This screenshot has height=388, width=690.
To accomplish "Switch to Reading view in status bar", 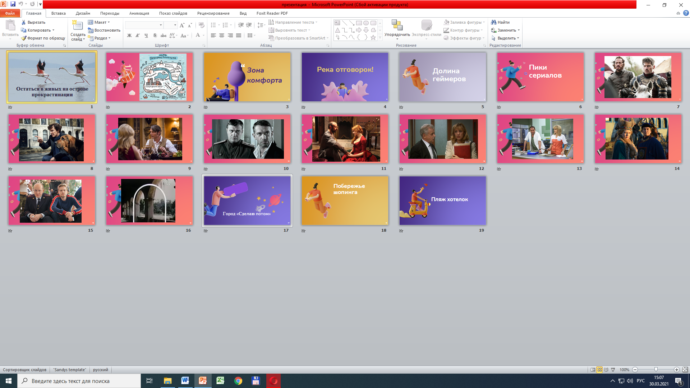I will [x=606, y=370].
